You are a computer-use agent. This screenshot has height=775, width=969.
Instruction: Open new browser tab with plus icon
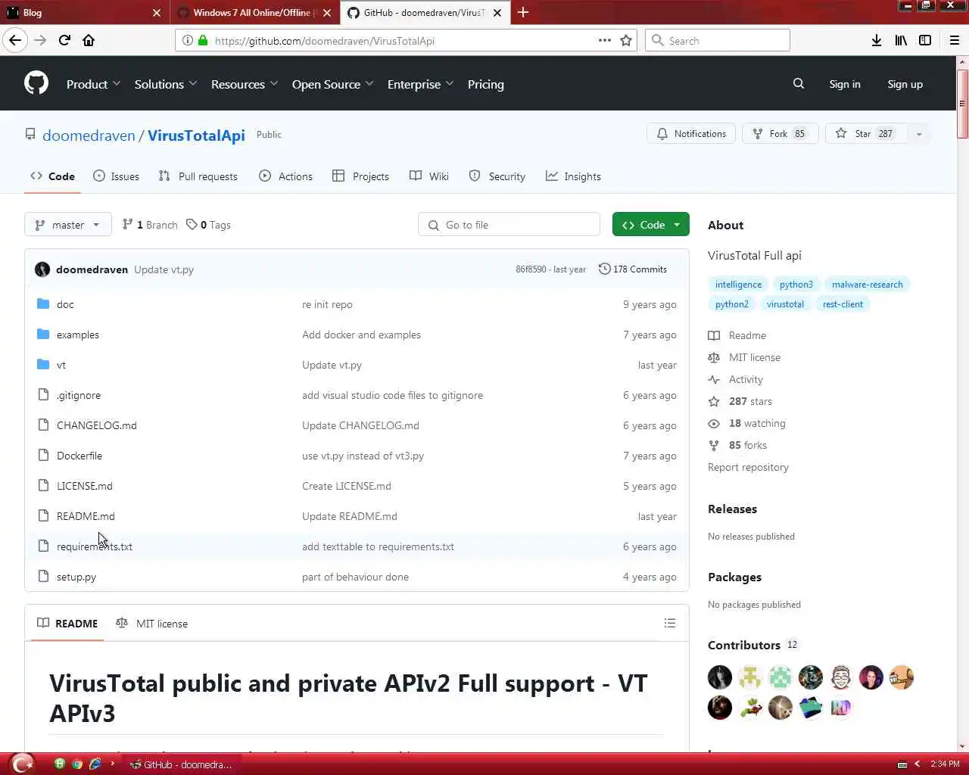click(x=523, y=12)
